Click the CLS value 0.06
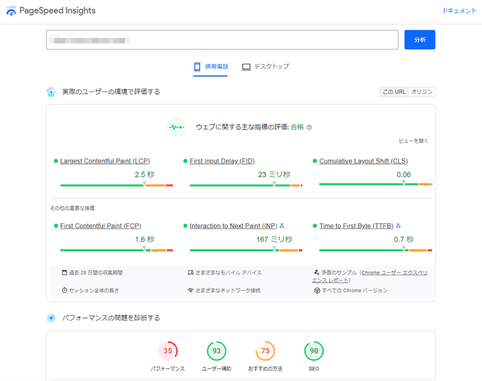482x381 pixels. [x=404, y=174]
